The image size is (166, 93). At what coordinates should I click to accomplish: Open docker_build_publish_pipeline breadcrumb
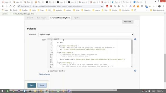pos(23,14)
